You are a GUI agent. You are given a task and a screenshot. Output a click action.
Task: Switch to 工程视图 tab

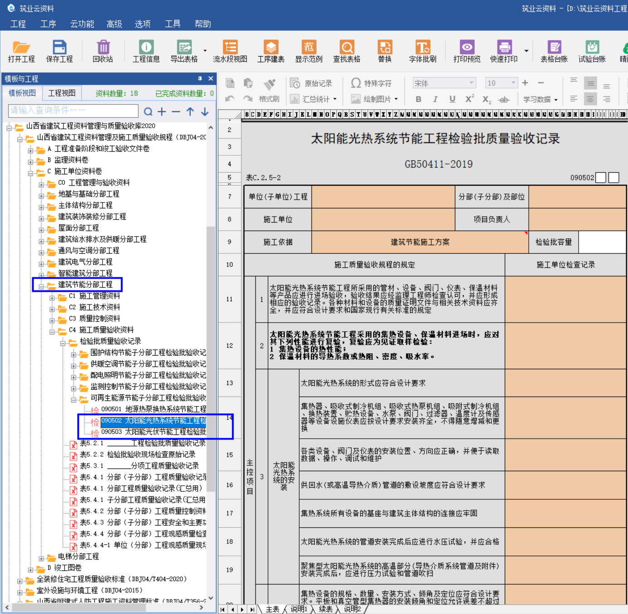(62, 93)
